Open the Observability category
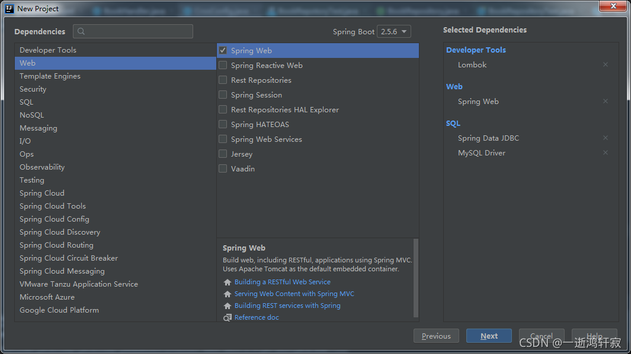Viewport: 631px width, 354px height. 116,167
